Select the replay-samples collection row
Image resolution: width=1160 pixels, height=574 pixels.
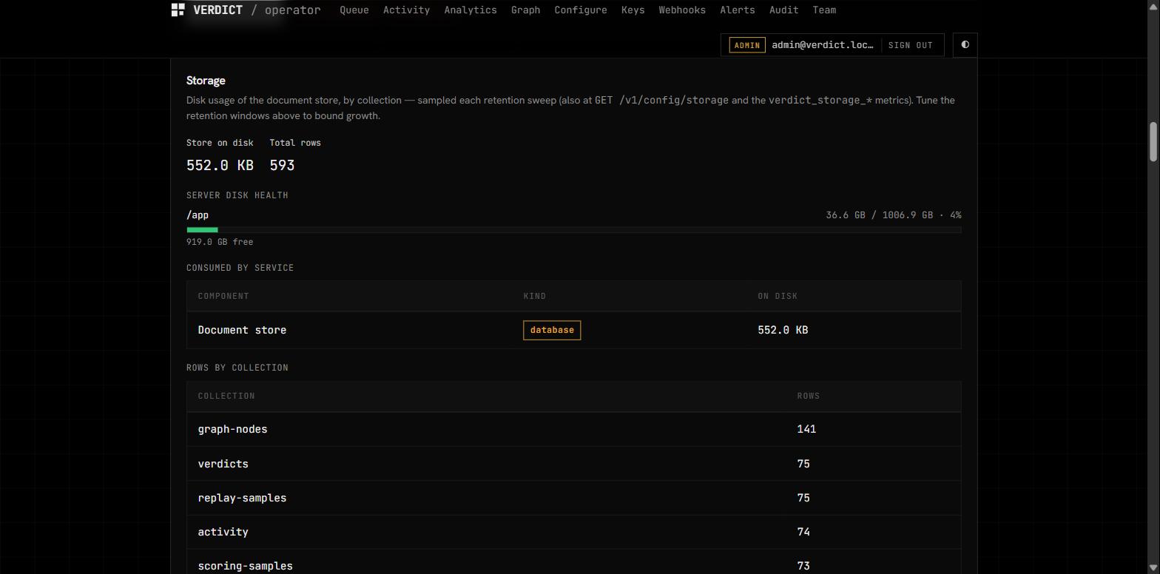coord(574,498)
